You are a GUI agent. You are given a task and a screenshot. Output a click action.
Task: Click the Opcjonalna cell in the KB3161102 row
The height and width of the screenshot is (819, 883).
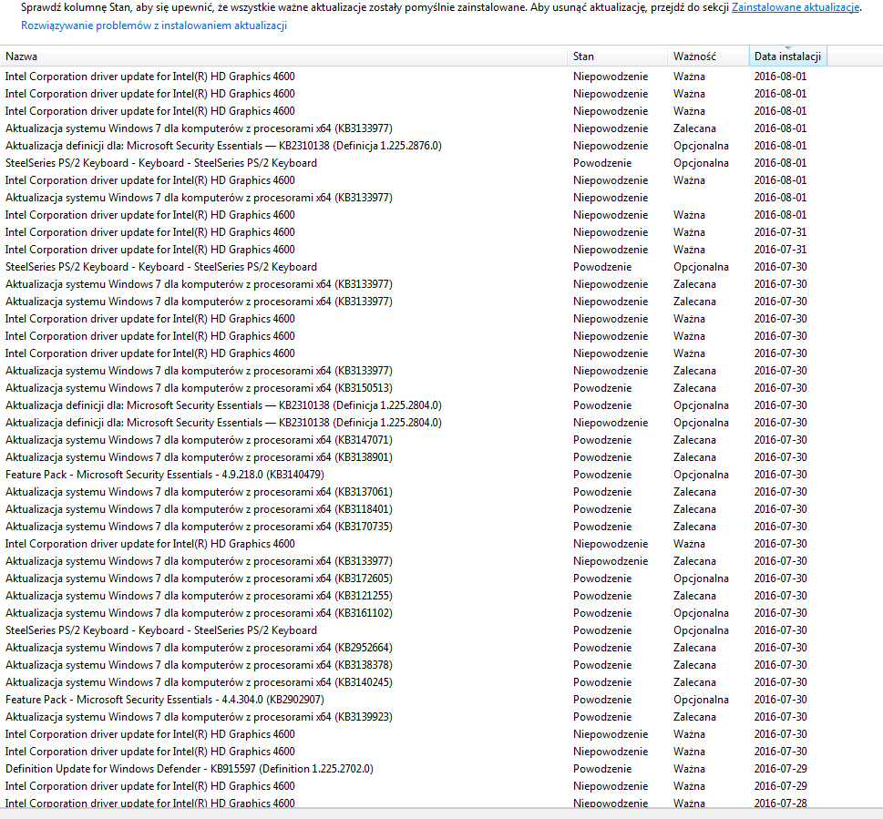coord(701,613)
